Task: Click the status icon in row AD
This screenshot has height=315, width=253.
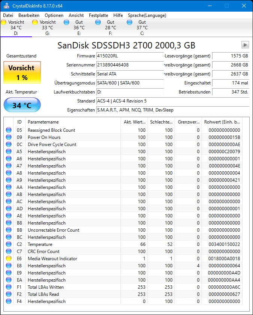Action: (x=9, y=208)
